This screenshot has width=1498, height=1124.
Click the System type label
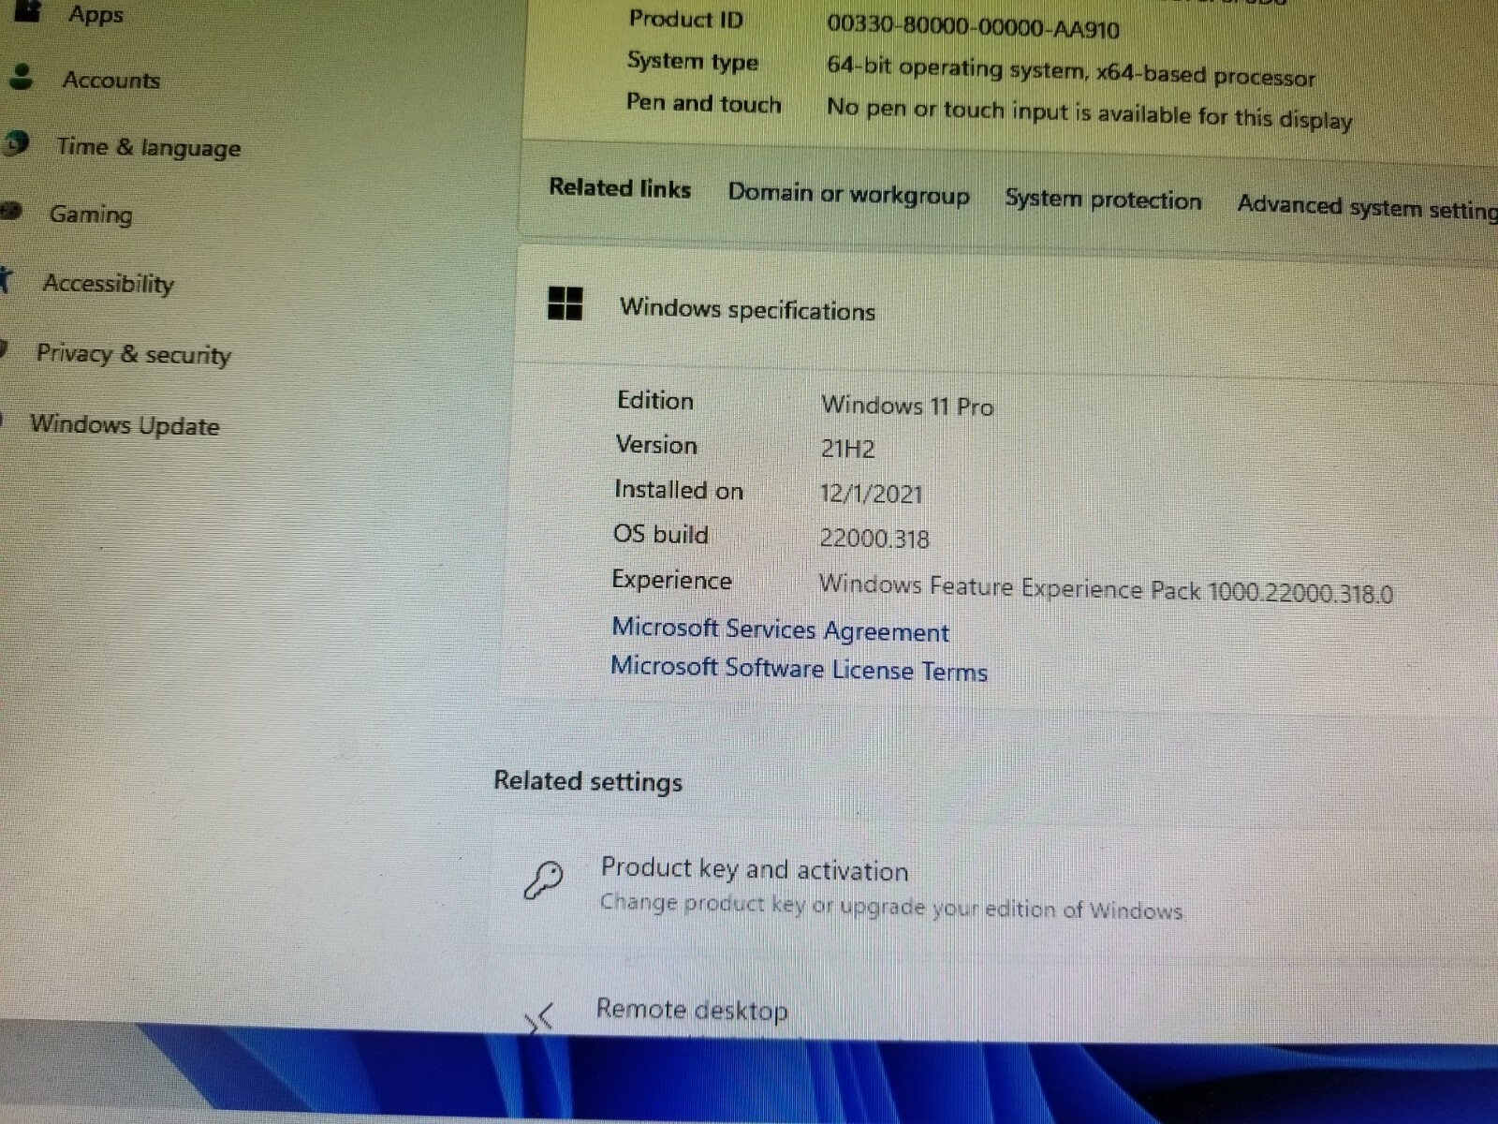tap(693, 62)
